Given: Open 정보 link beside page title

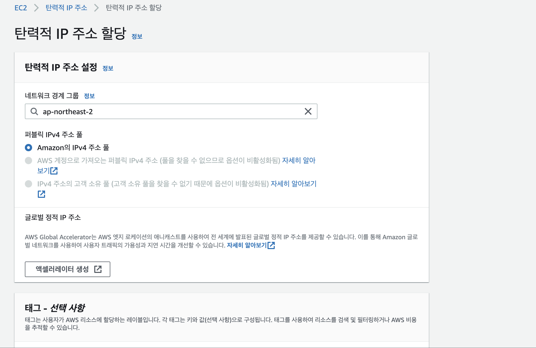Looking at the screenshot, I should 137,37.
